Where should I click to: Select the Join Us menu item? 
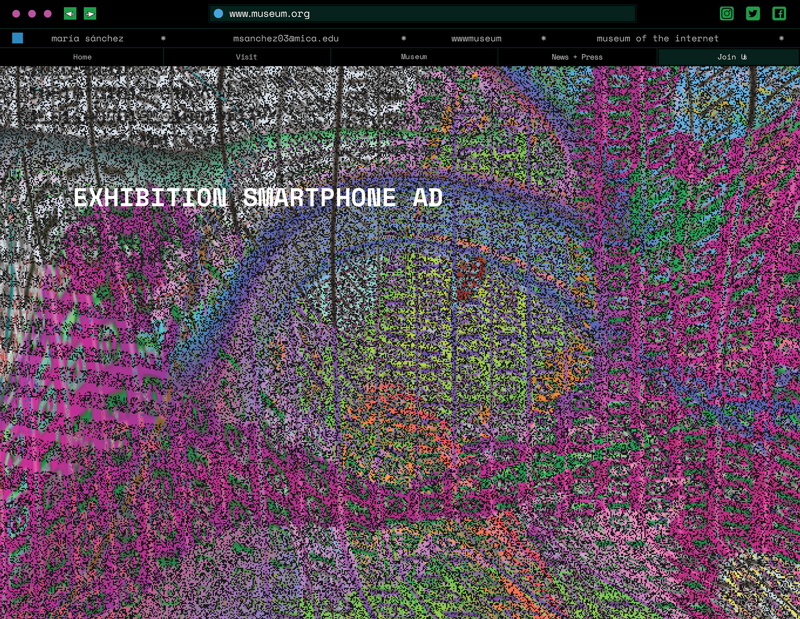(x=728, y=57)
